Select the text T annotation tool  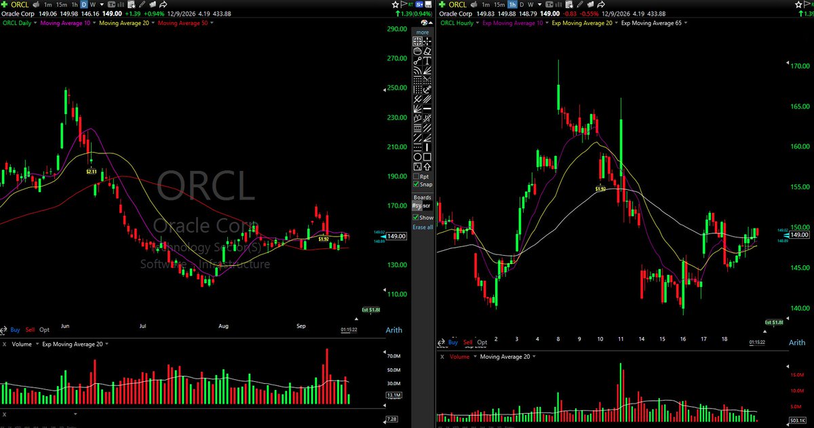click(x=427, y=60)
